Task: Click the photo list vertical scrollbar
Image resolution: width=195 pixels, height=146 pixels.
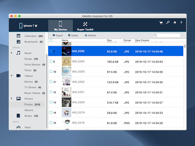Action: (x=185, y=46)
